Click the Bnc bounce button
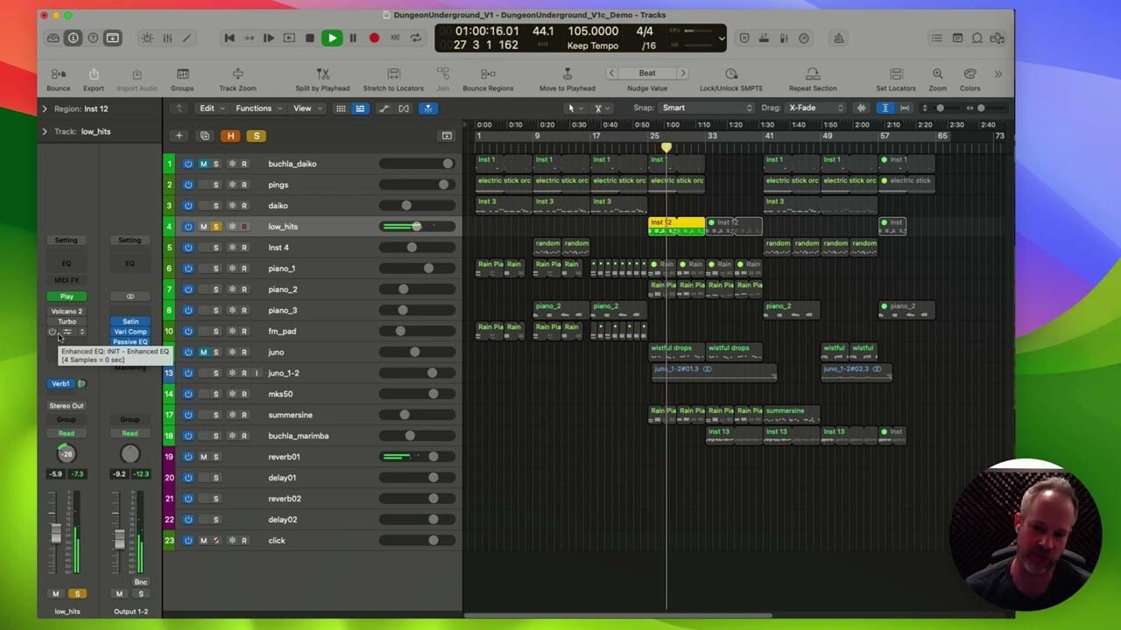The height and width of the screenshot is (630, 1121). click(x=140, y=582)
